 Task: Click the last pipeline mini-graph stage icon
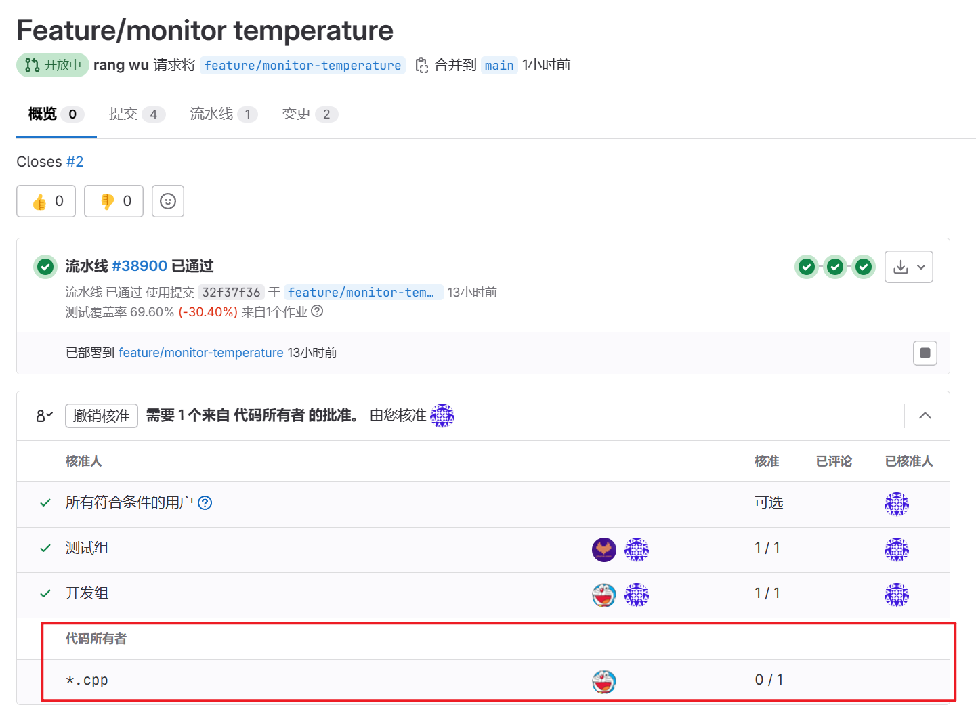pos(864,267)
